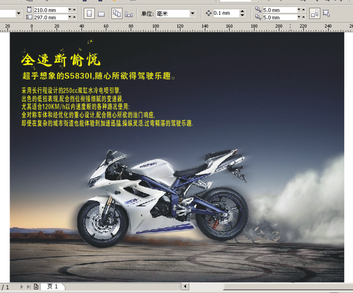Click the duplicate X offset icon
Screen dimensions: 353x293
tap(258, 9)
